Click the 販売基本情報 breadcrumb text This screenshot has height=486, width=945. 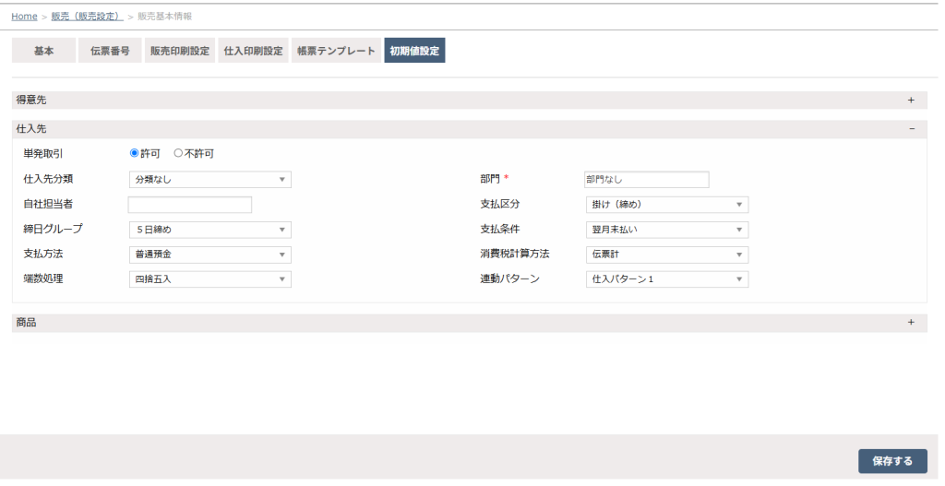(165, 17)
